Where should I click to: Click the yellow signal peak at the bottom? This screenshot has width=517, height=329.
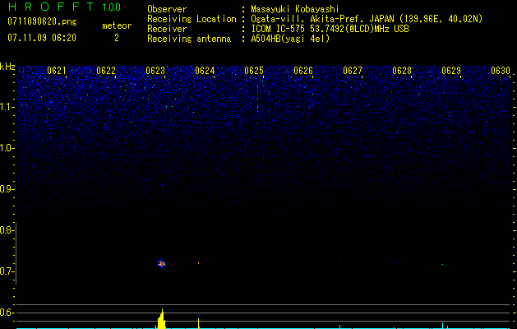(162, 320)
